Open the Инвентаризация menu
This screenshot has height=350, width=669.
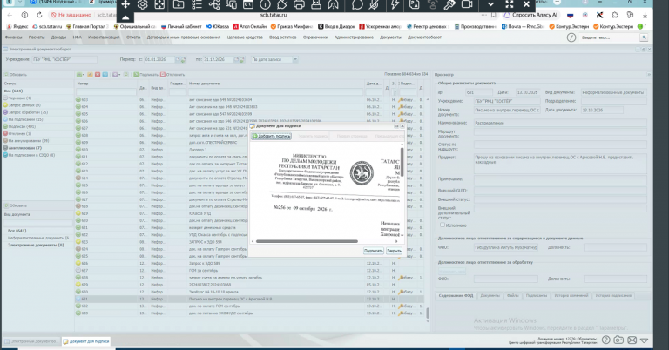[x=104, y=37]
